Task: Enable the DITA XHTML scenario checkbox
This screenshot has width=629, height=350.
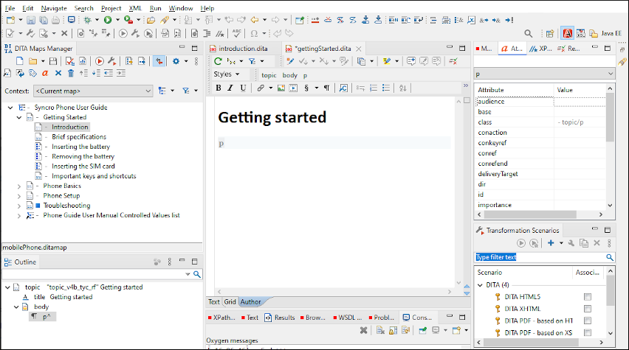Action: pos(588,309)
